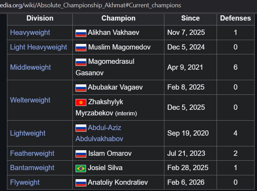Viewport: 257px width, 191px height.
Task: Click Russian flag beside Alikhan Vakhaev
Action: 81,33
